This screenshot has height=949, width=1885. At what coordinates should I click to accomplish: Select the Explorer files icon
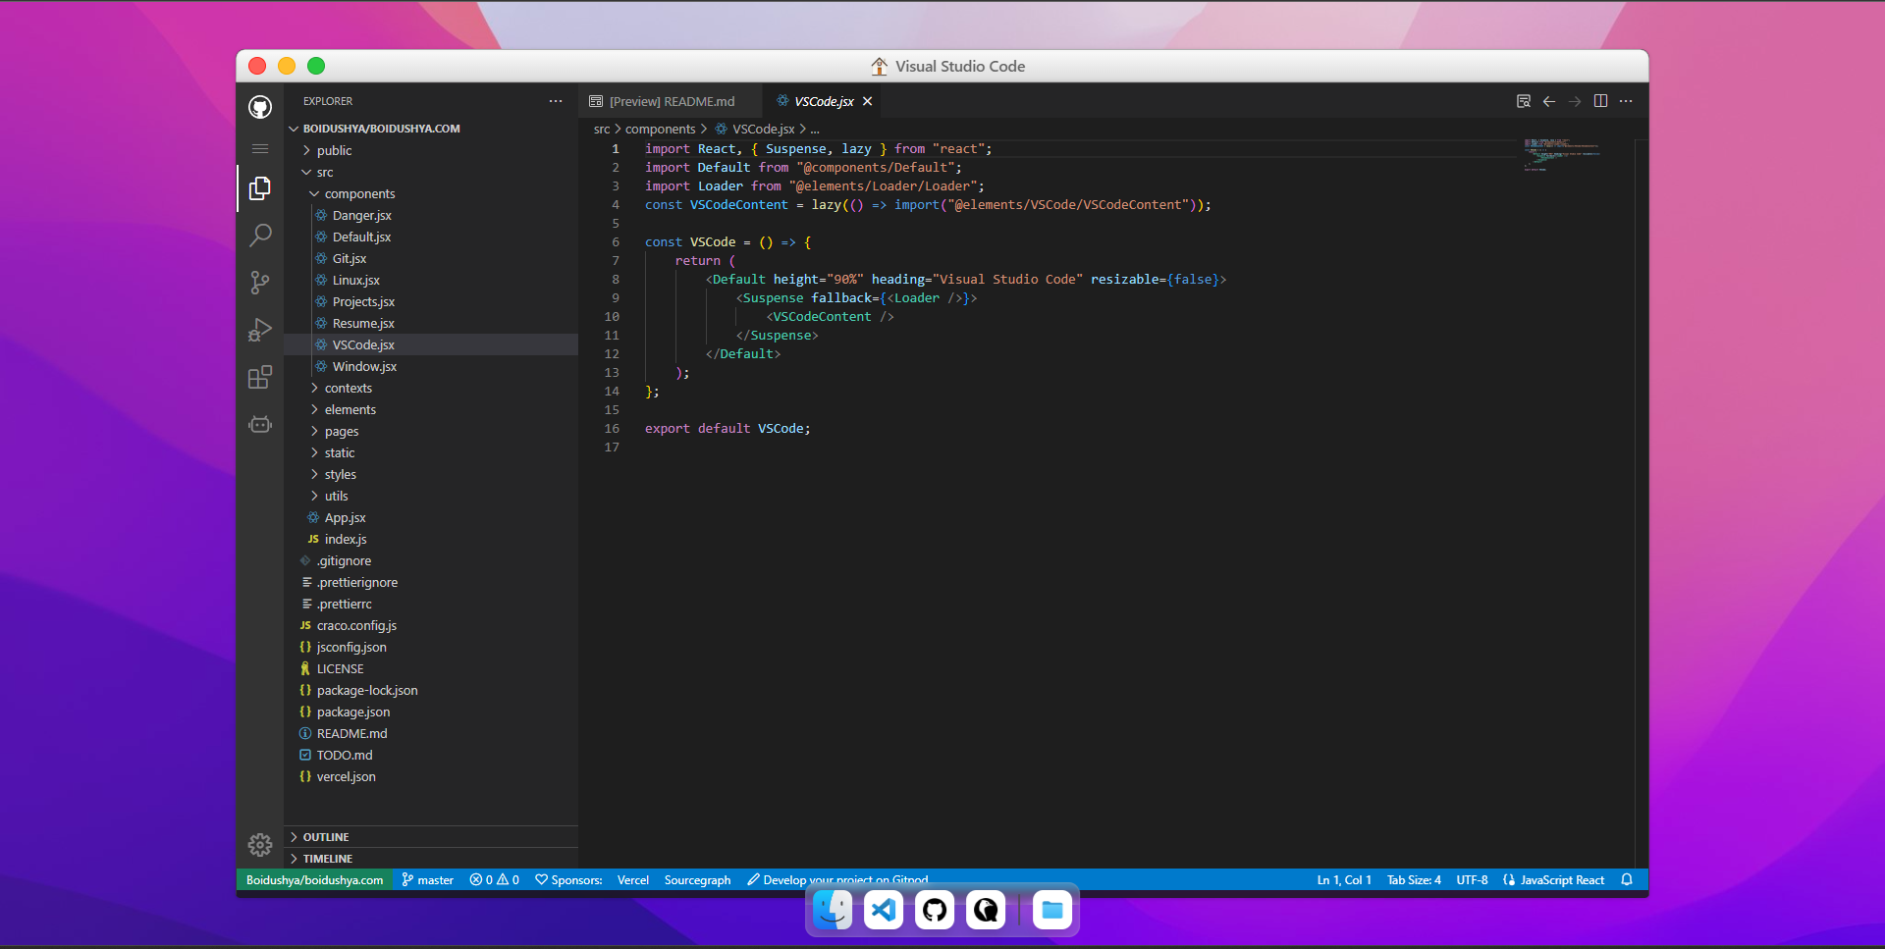coord(260,188)
